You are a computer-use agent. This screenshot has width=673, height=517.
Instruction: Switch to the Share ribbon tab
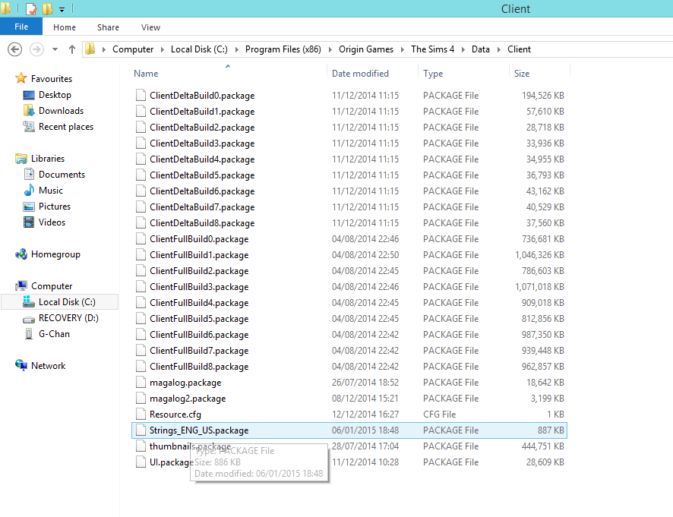coord(108,27)
